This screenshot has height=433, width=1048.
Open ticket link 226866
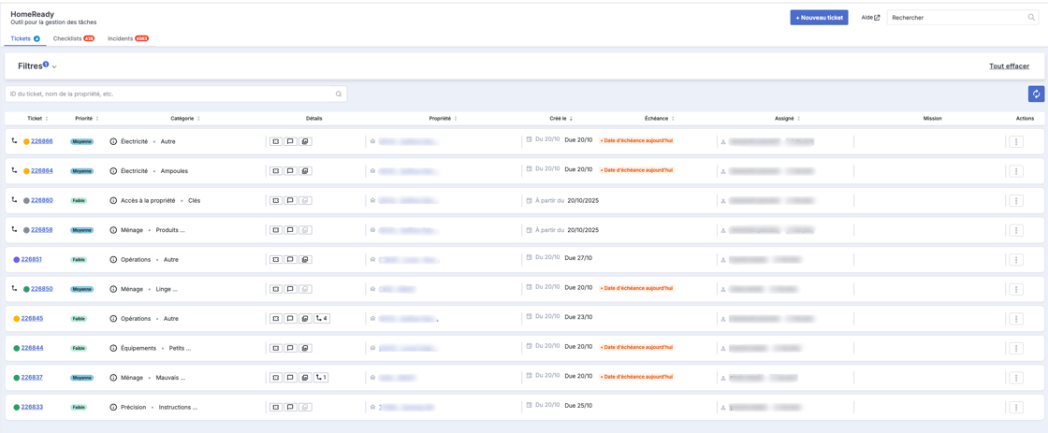[42, 141]
